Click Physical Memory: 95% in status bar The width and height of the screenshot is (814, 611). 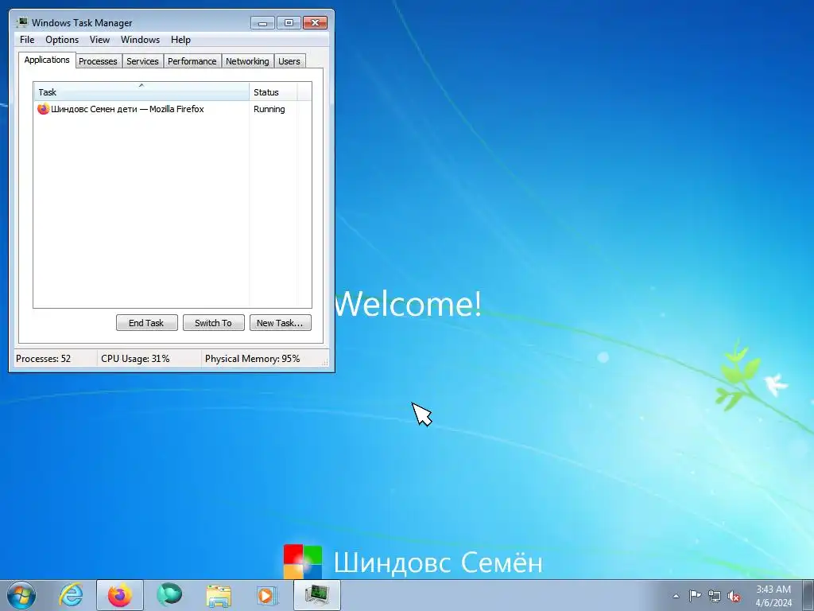[252, 359]
